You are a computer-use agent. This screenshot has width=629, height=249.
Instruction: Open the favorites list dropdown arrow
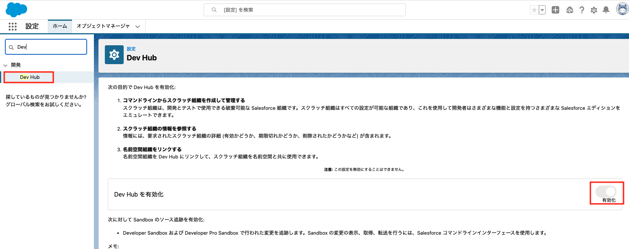542,10
